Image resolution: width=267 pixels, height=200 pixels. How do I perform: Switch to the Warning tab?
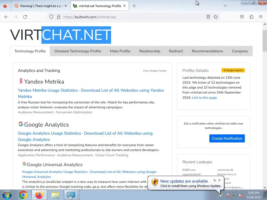(41, 6)
